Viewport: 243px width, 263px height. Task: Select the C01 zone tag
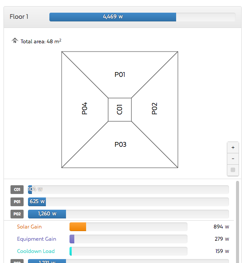(x=17, y=190)
